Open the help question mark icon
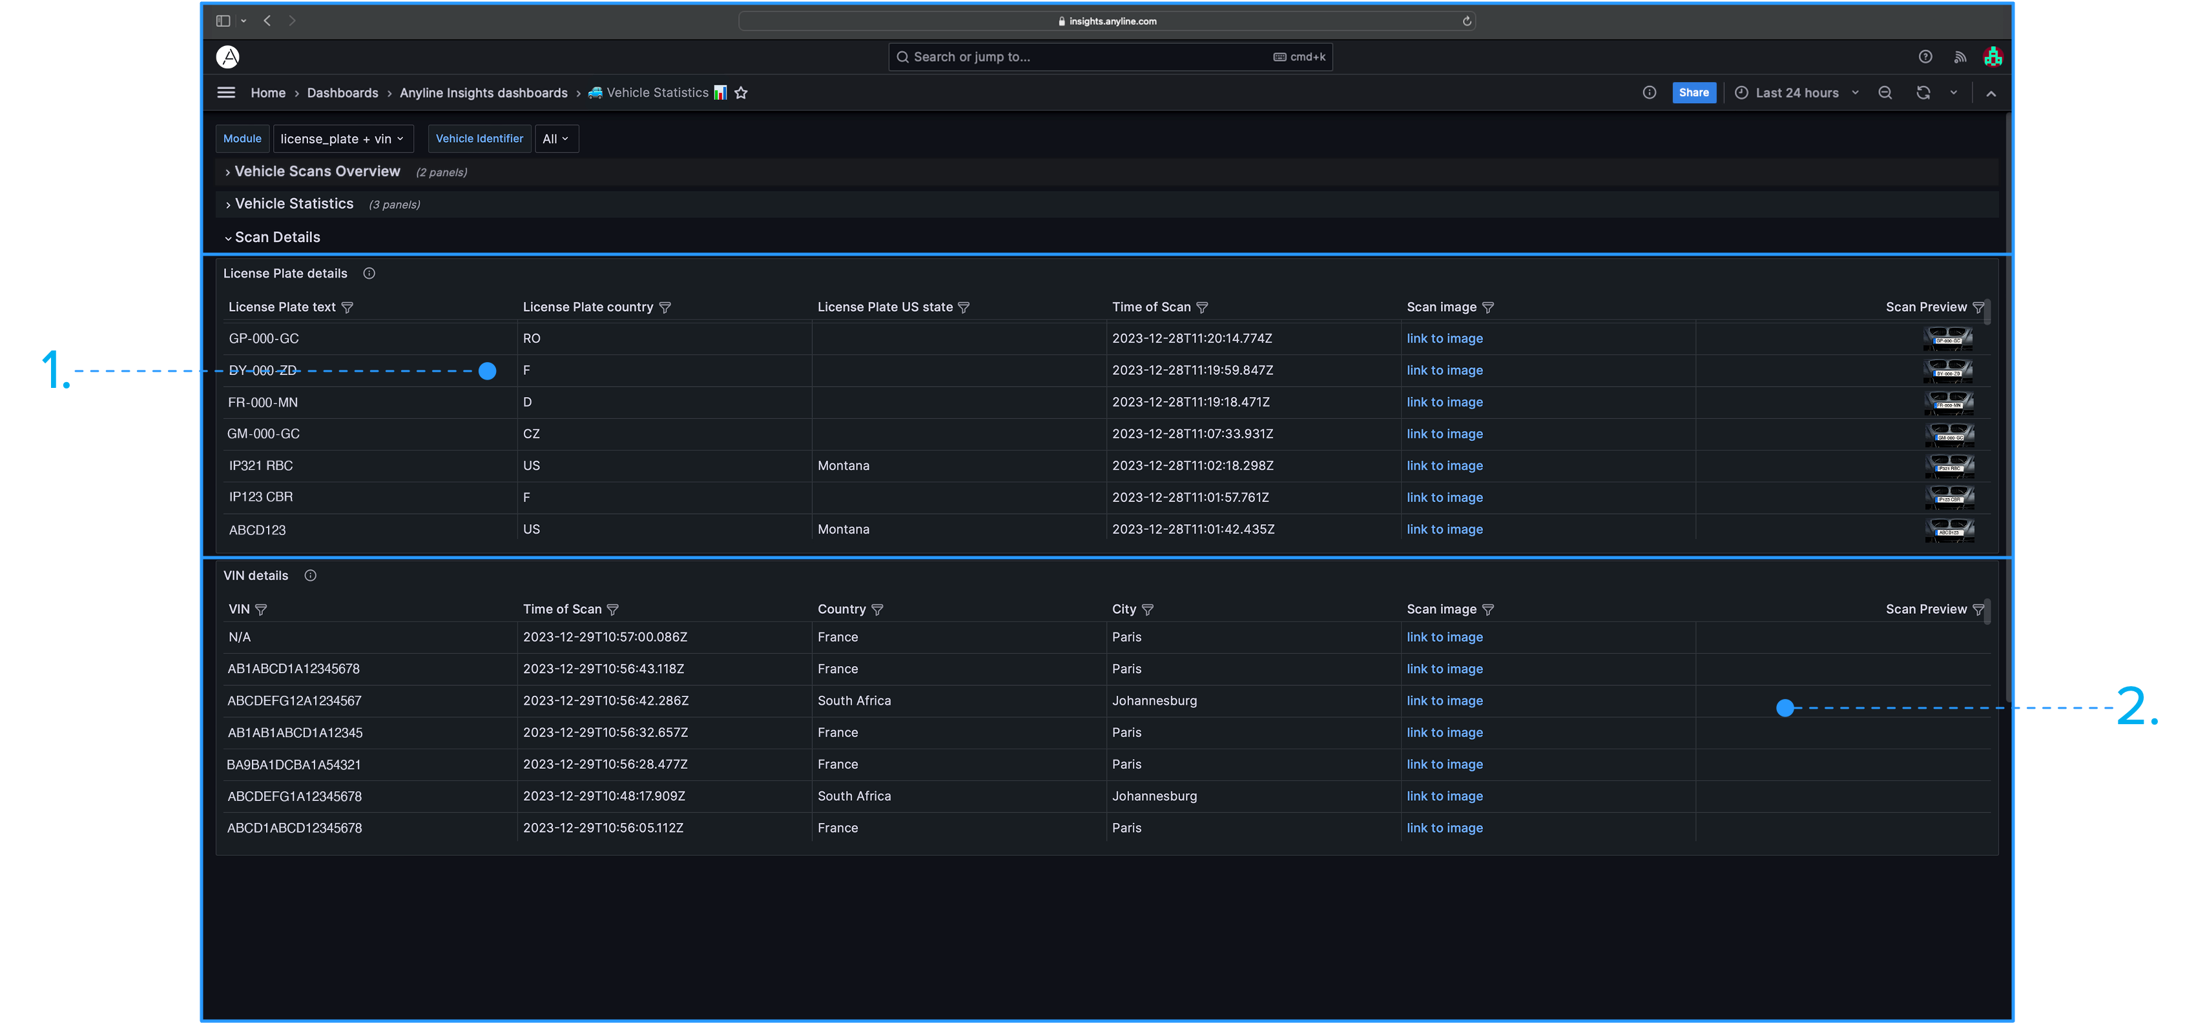Screen dimensions: 2196x1023 point(1925,57)
